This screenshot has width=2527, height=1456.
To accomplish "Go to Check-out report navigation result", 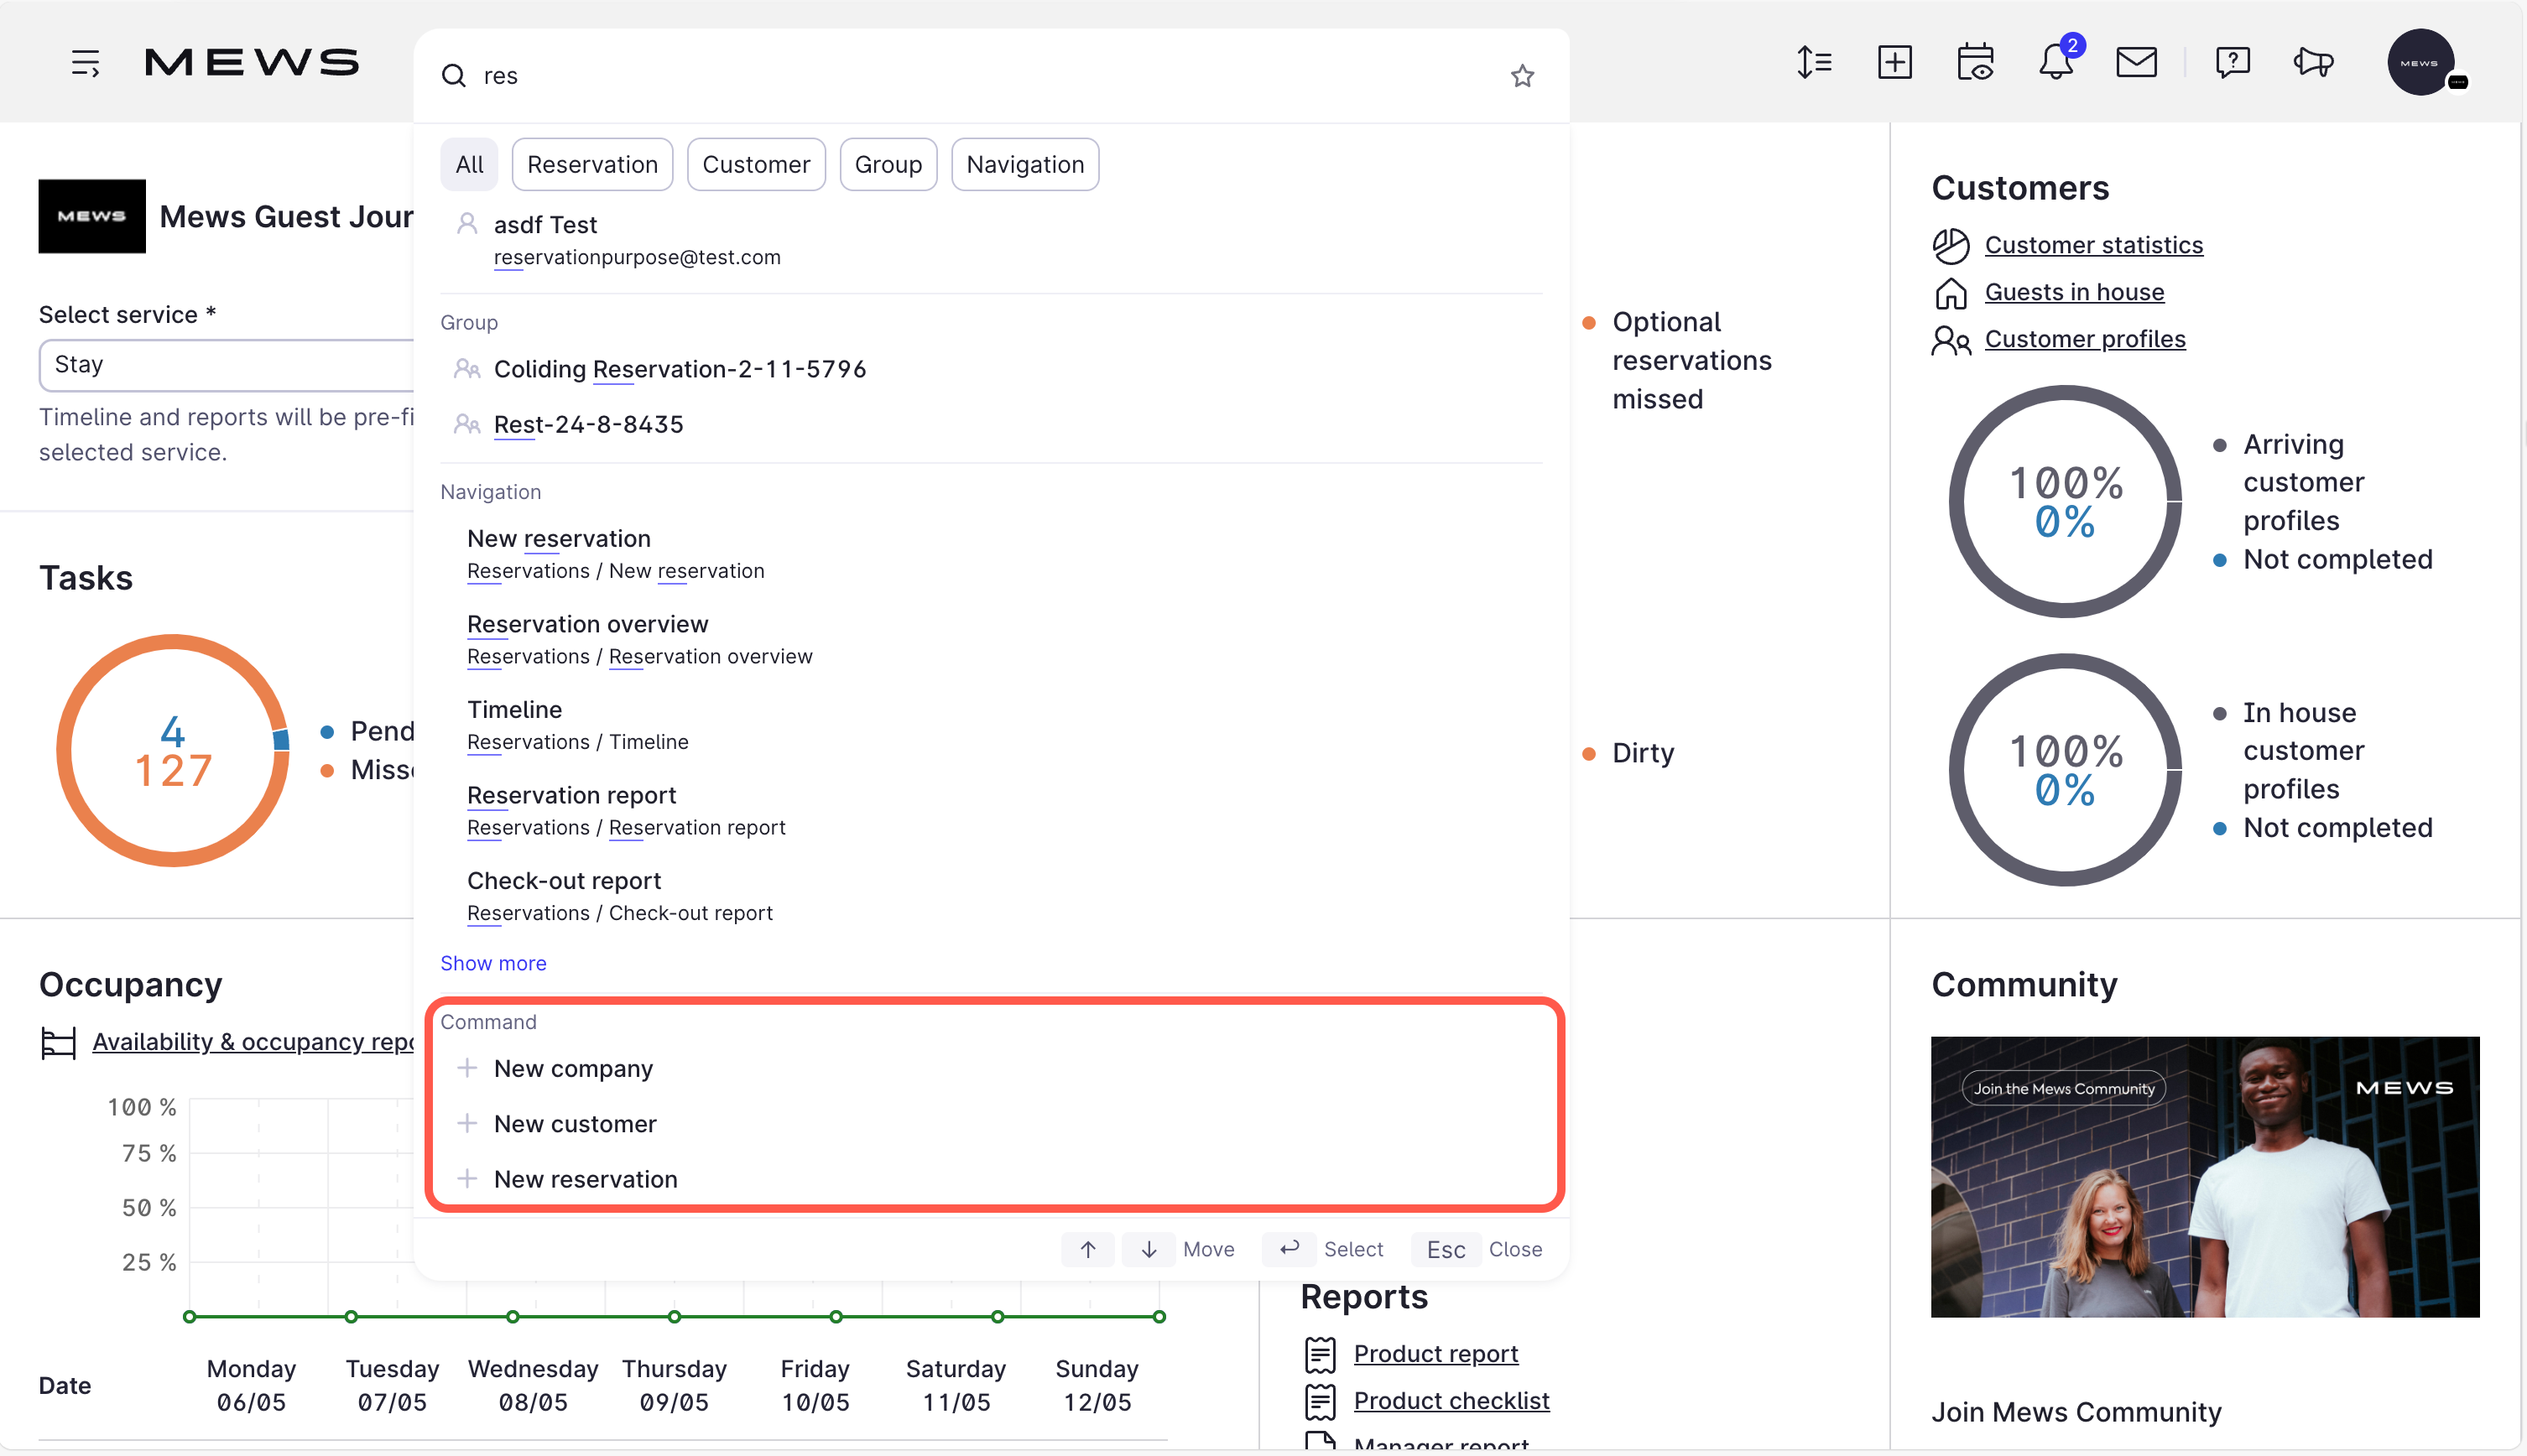I will (991, 896).
